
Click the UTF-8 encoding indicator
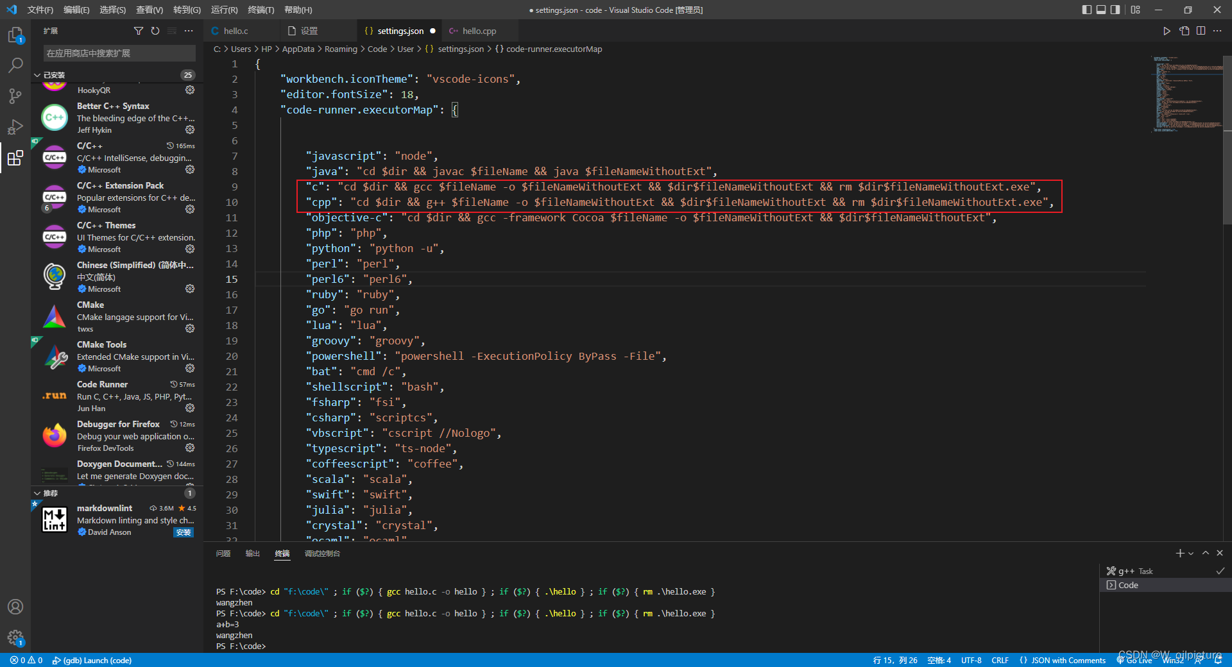[x=971, y=660]
